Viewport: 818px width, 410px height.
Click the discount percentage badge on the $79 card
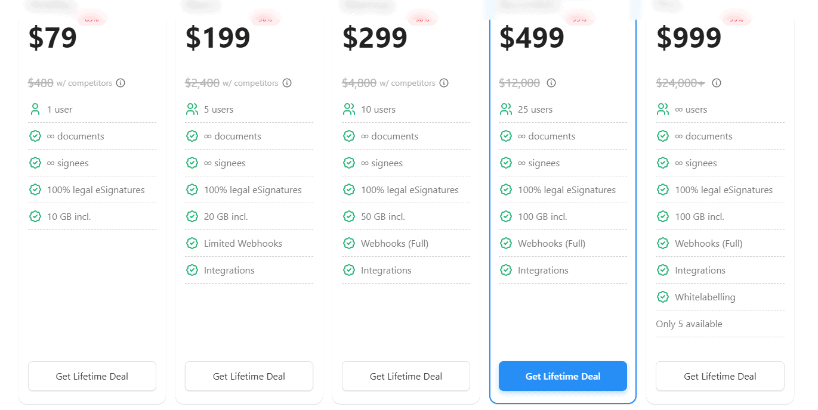pos(92,18)
